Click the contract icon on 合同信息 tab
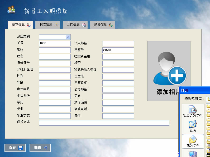Screen dimensions: 210x157 pos(84,25)
